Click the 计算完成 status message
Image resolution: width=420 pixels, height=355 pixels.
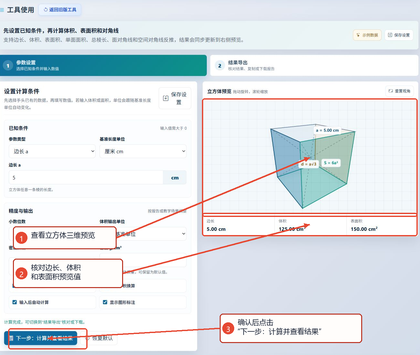(45, 322)
